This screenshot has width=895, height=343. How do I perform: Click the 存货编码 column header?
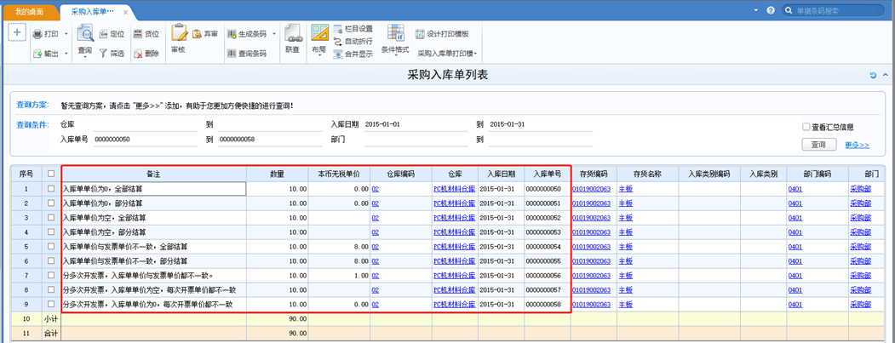pos(594,174)
